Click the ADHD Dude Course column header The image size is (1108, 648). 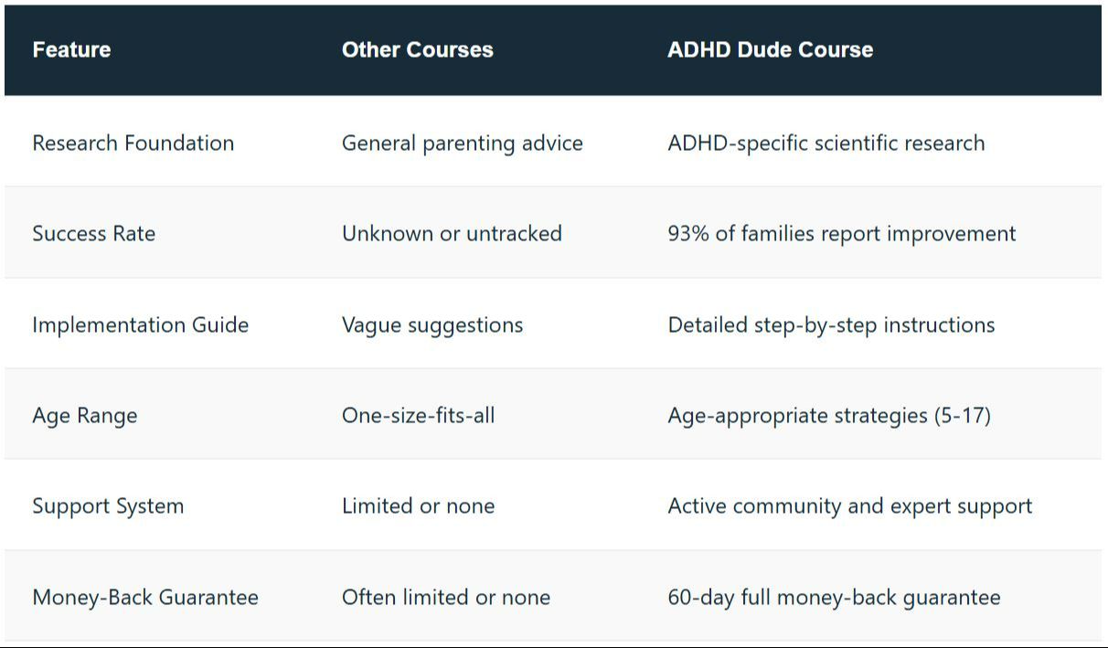(770, 49)
